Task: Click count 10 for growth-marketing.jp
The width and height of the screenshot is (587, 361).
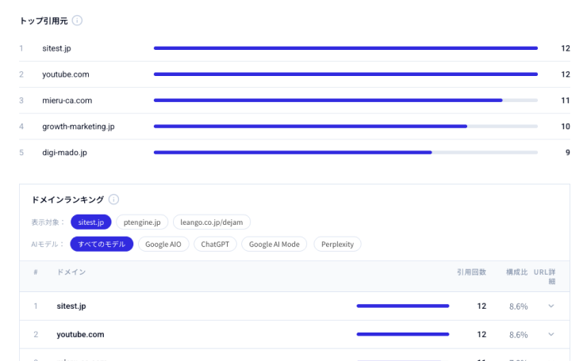Action: (566, 127)
